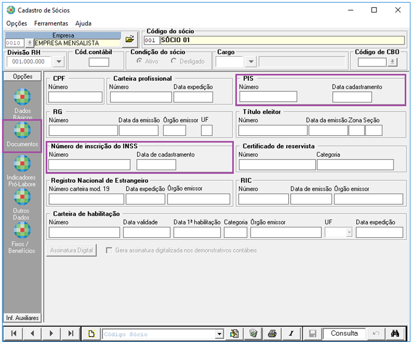Check Gera assinatura digitalizada checkbox
The image size is (412, 345).
109,251
